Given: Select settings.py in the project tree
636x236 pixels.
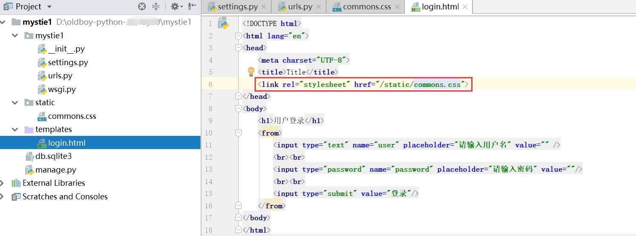Looking at the screenshot, I should pos(68,63).
